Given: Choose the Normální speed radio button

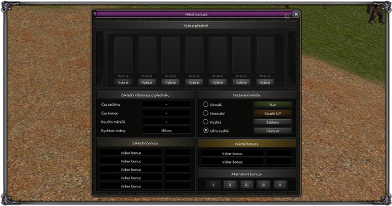Looking at the screenshot, I should click(205, 113).
